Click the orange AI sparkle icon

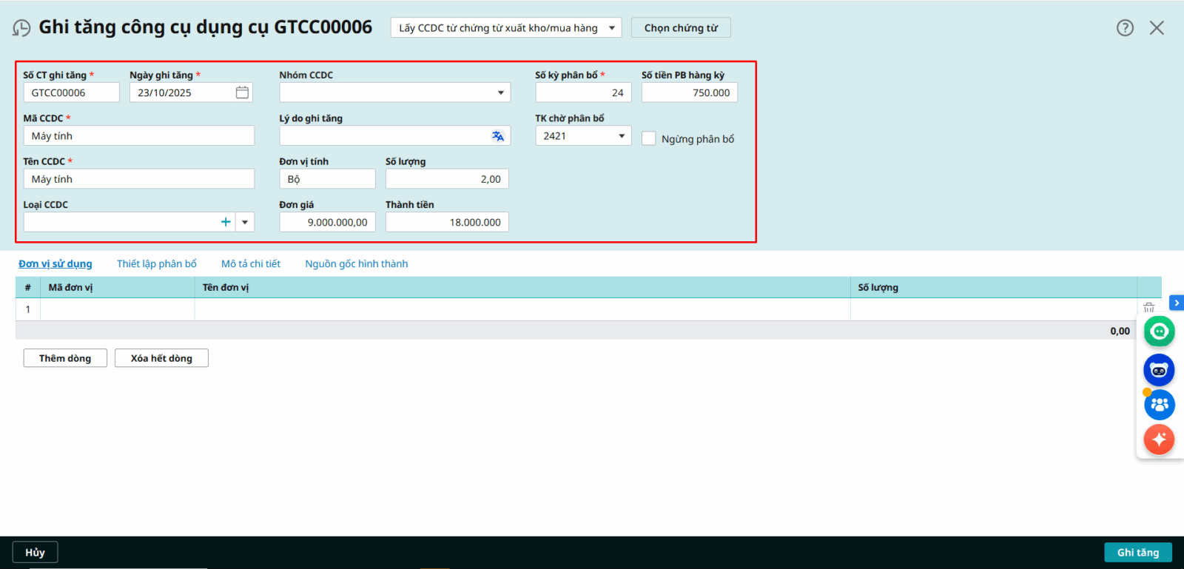(x=1159, y=440)
